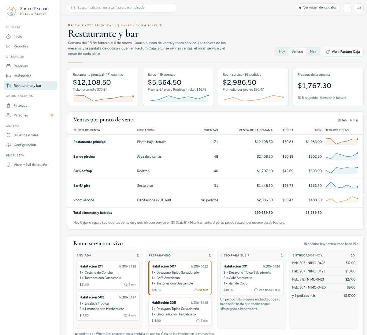Open the Habitación 305 order card
Screen dimensions: 367x335
click(x=180, y=311)
